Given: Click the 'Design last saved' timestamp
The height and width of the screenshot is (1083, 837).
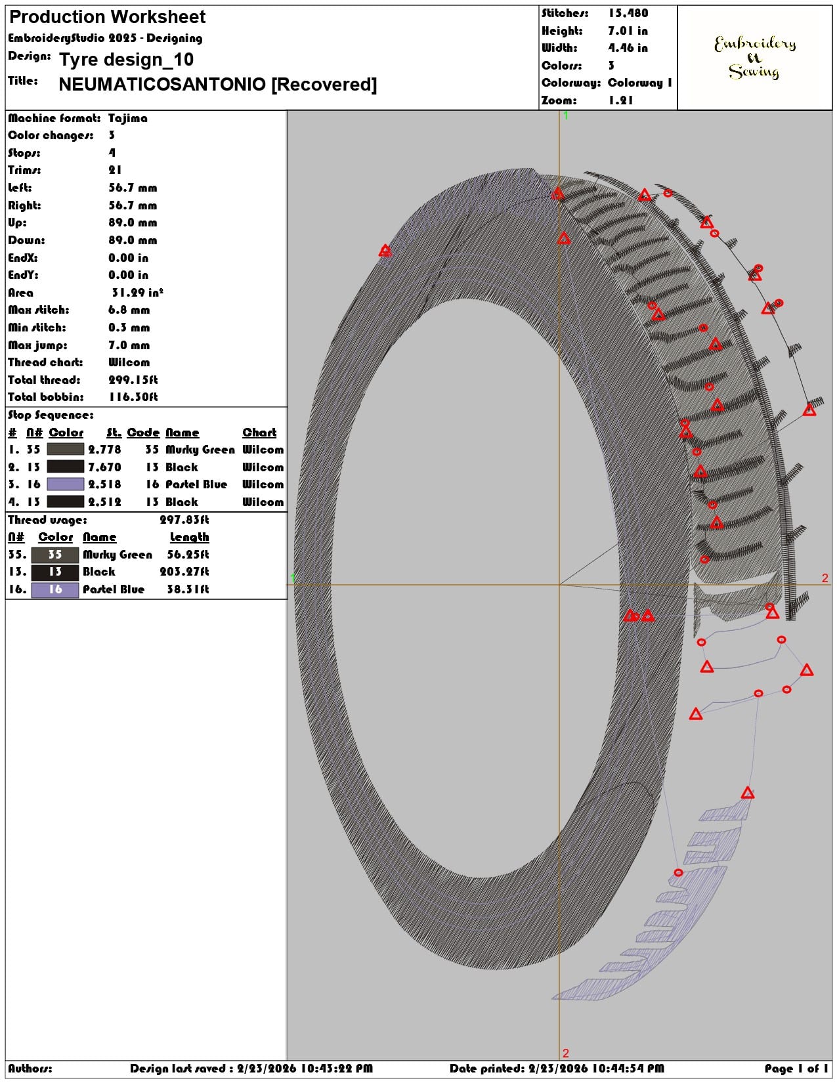Looking at the screenshot, I should coord(251,1069).
